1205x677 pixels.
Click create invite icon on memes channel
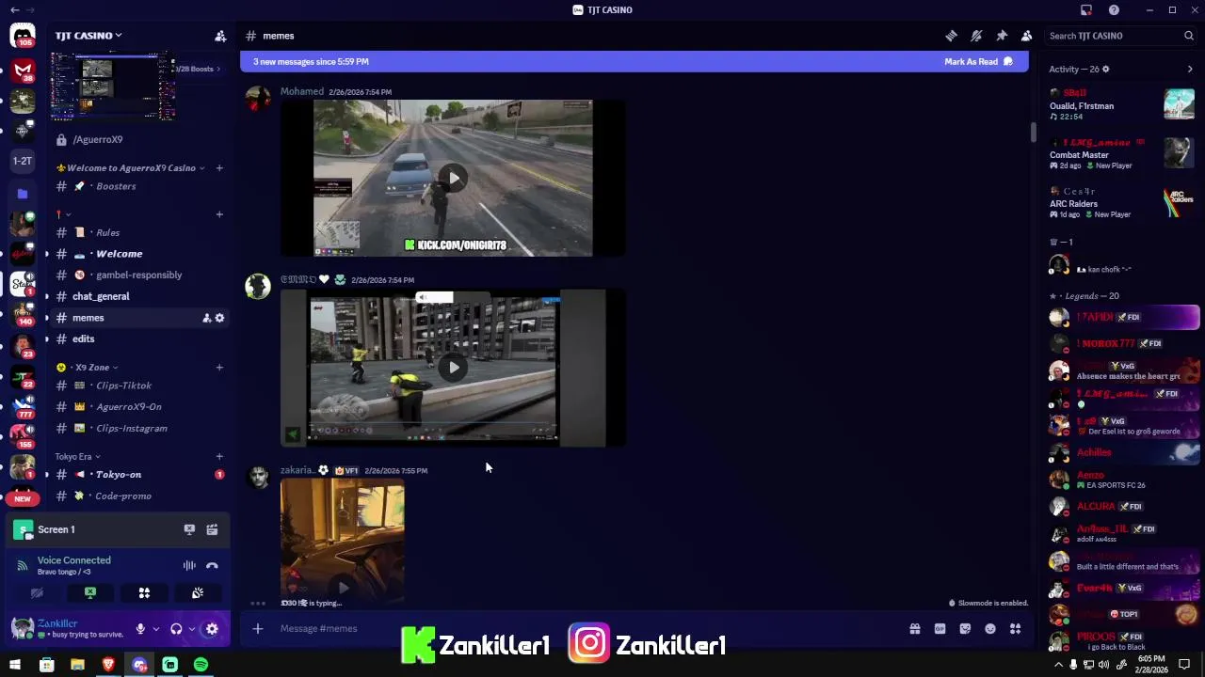[206, 318]
